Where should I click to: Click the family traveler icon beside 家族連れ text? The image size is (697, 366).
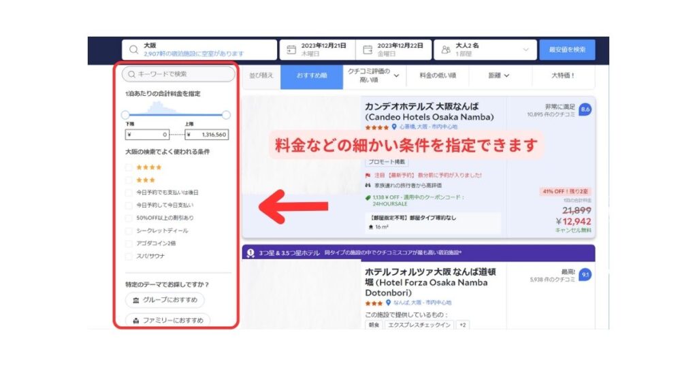click(x=368, y=186)
